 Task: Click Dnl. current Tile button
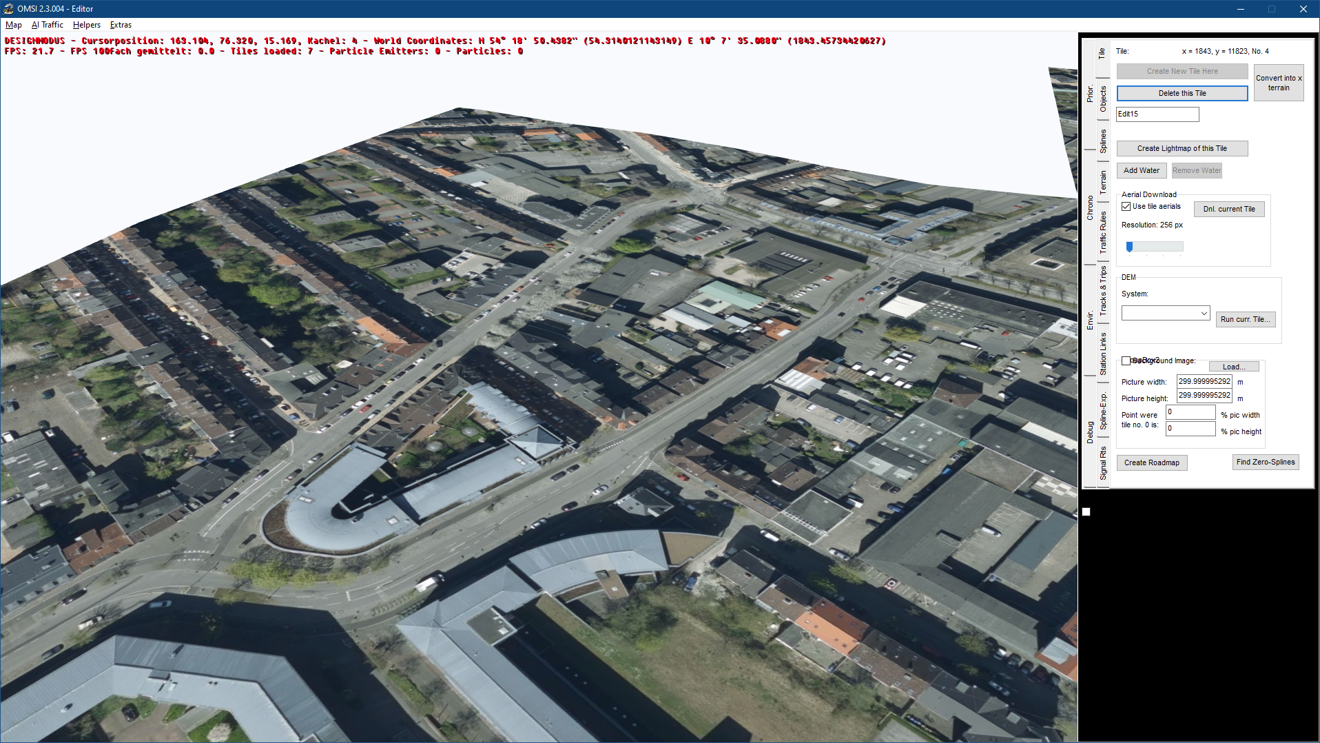click(x=1229, y=209)
